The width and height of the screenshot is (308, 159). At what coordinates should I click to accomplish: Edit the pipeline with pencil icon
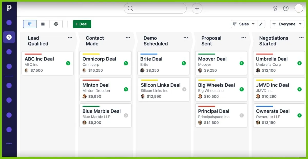261,24
